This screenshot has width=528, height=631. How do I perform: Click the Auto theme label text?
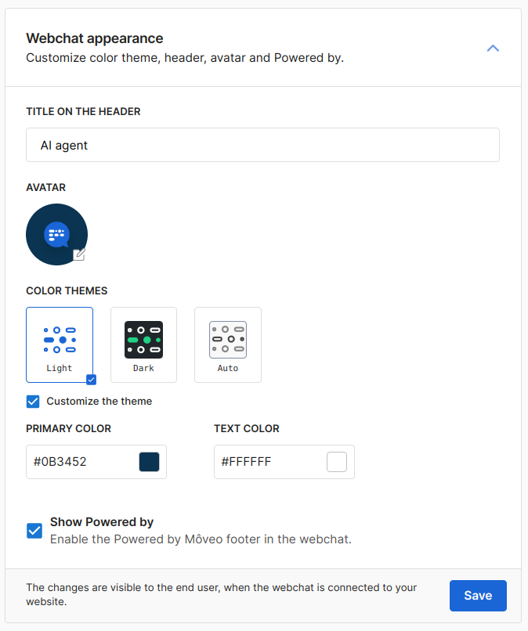228,368
